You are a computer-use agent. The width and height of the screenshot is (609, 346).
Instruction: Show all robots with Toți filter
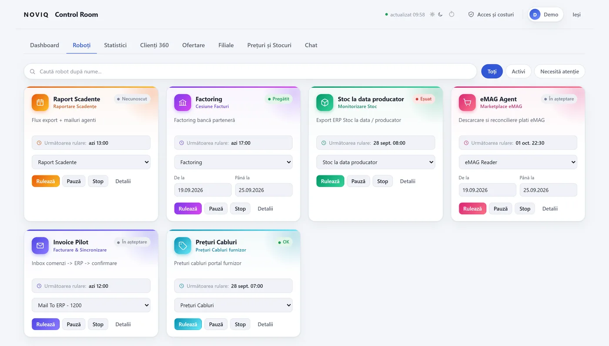[x=492, y=72]
